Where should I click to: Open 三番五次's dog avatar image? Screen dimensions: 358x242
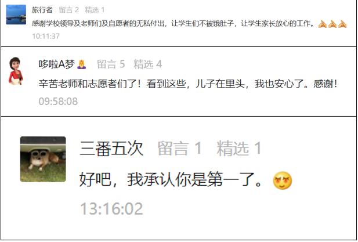(x=43, y=159)
